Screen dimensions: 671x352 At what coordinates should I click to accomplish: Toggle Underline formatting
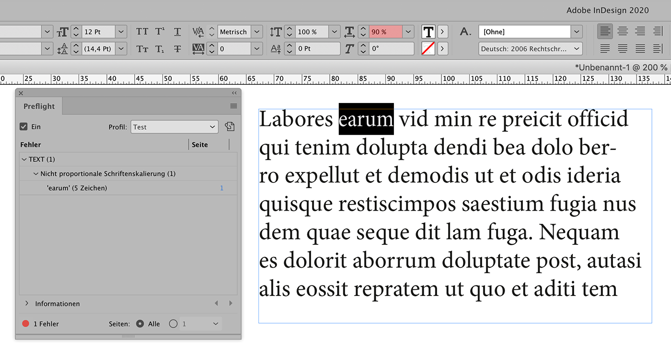177,32
